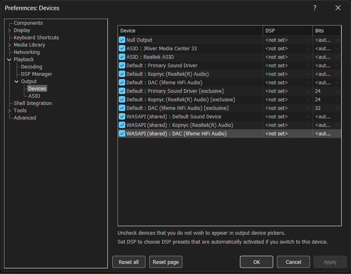Expand the Display tree node

pyautogui.click(x=9, y=30)
